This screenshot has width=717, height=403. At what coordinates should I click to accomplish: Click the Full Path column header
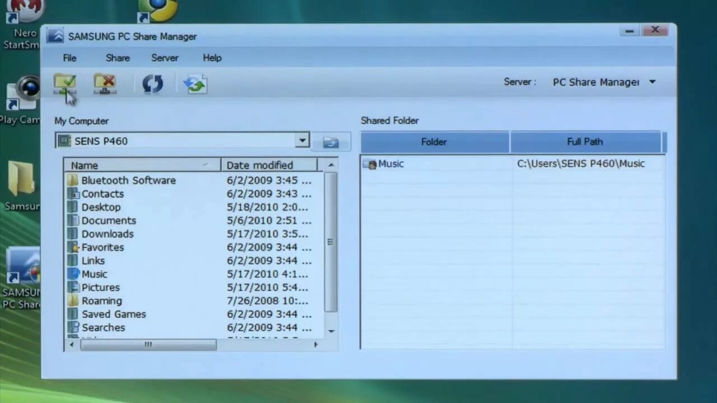pyautogui.click(x=585, y=142)
